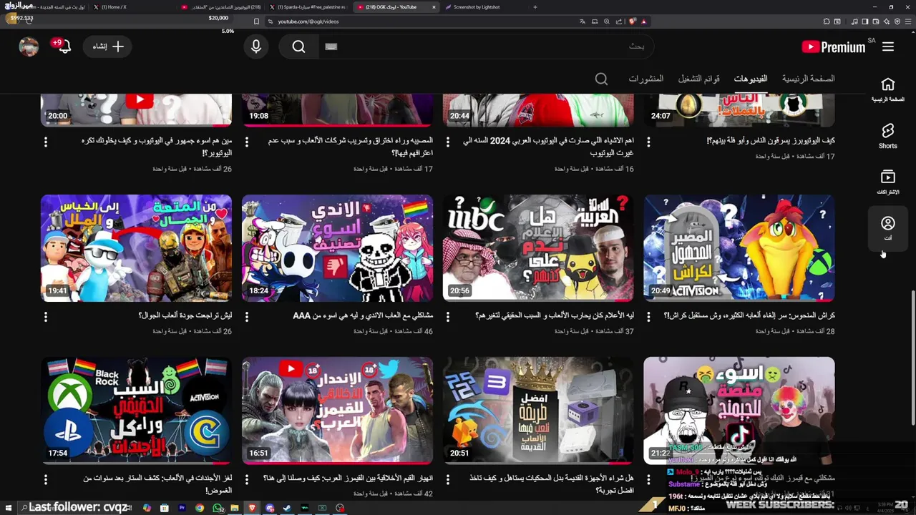Switch to the المنشورات tab
This screenshot has width=916, height=515.
646,79
